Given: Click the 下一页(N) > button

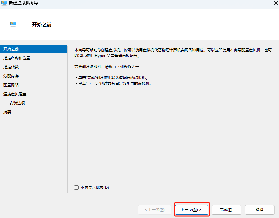Looking at the screenshot, I should pos(191,210).
